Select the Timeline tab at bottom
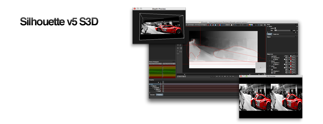This screenshot has width=323, height=124. [x=159, y=95]
